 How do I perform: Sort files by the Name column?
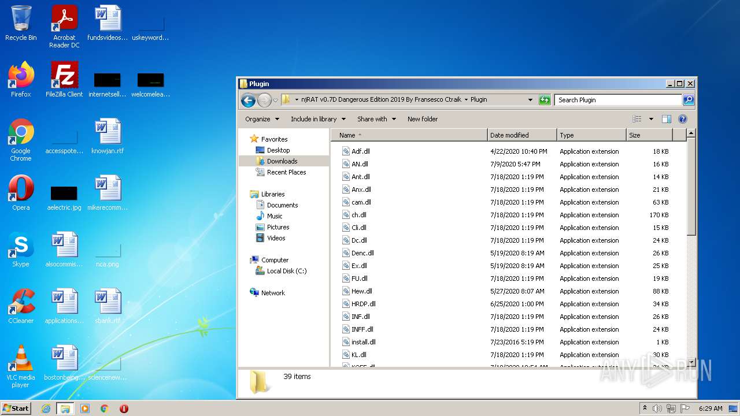pyautogui.click(x=409, y=135)
